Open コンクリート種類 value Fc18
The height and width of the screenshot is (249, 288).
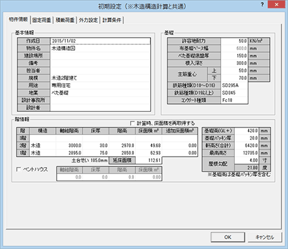234,100
